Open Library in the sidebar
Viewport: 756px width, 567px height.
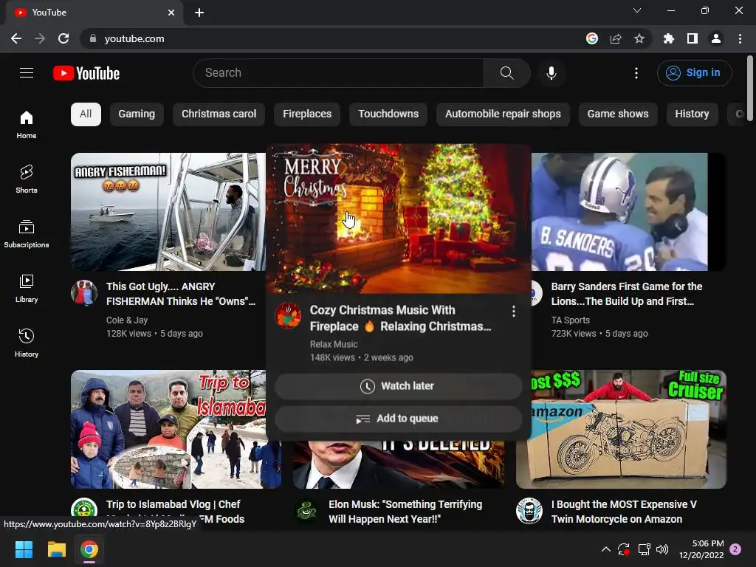(27, 289)
